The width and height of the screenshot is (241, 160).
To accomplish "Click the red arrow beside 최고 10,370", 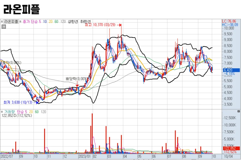I will click(119, 25).
